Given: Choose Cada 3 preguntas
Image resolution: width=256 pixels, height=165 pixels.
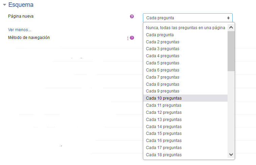Looking at the screenshot, I should pyautogui.click(x=185, y=49).
